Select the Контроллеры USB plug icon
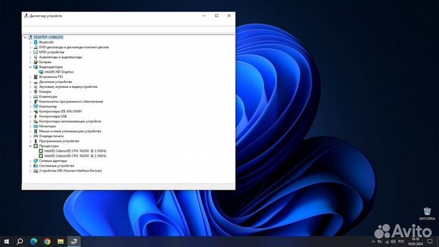The image size is (439, 247). click(35, 116)
